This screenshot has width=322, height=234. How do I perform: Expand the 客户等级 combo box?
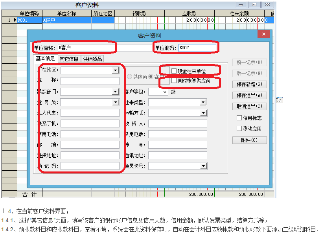(165, 92)
